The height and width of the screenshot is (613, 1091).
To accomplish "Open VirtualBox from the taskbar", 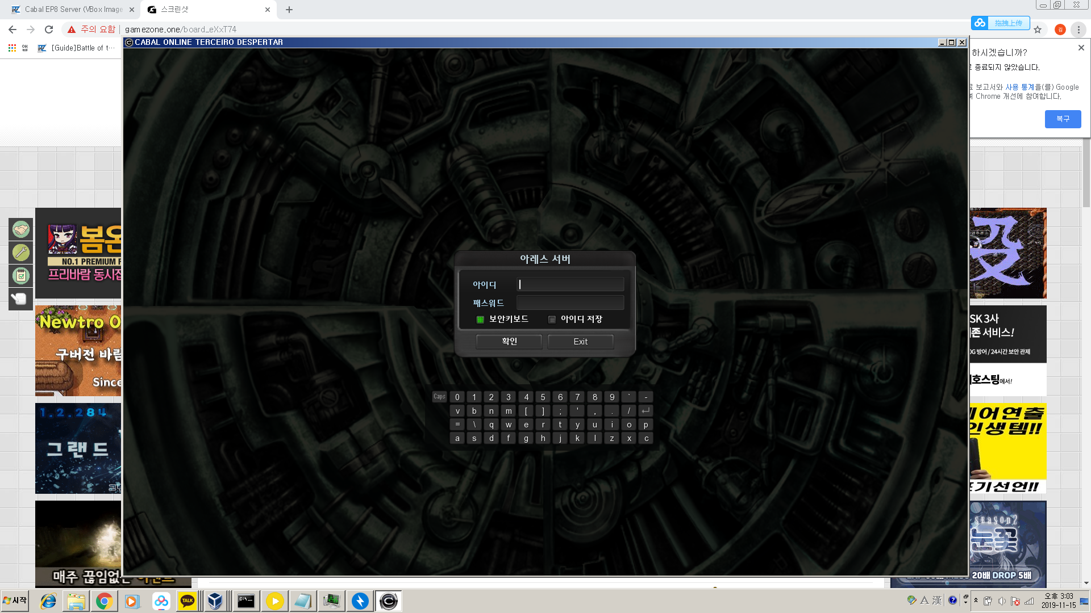I will (x=215, y=601).
